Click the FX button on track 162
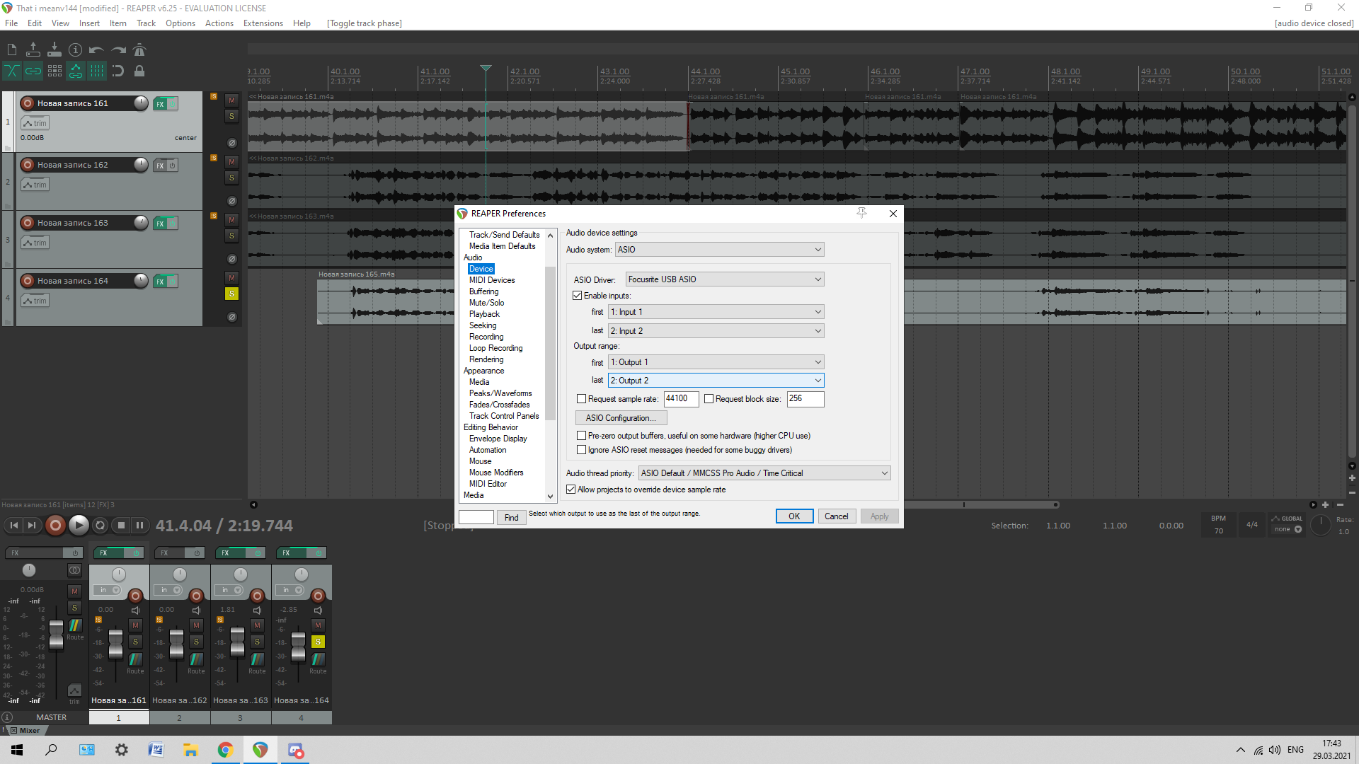Screen dimensions: 1359x764 [x=159, y=165]
